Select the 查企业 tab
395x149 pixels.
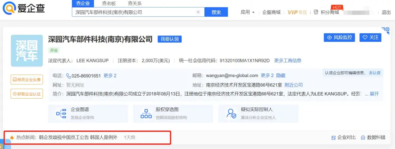[x=83, y=4]
